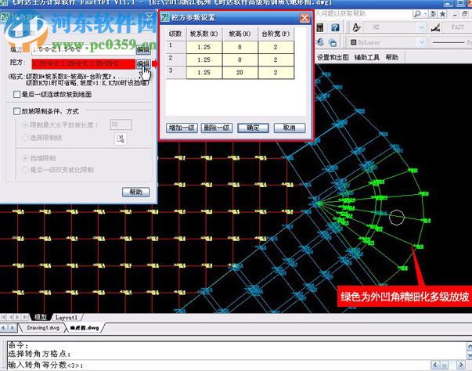Close the 挖方参数设置 dialog
Image resolution: width=472 pixels, height=371 pixels.
(304, 16)
